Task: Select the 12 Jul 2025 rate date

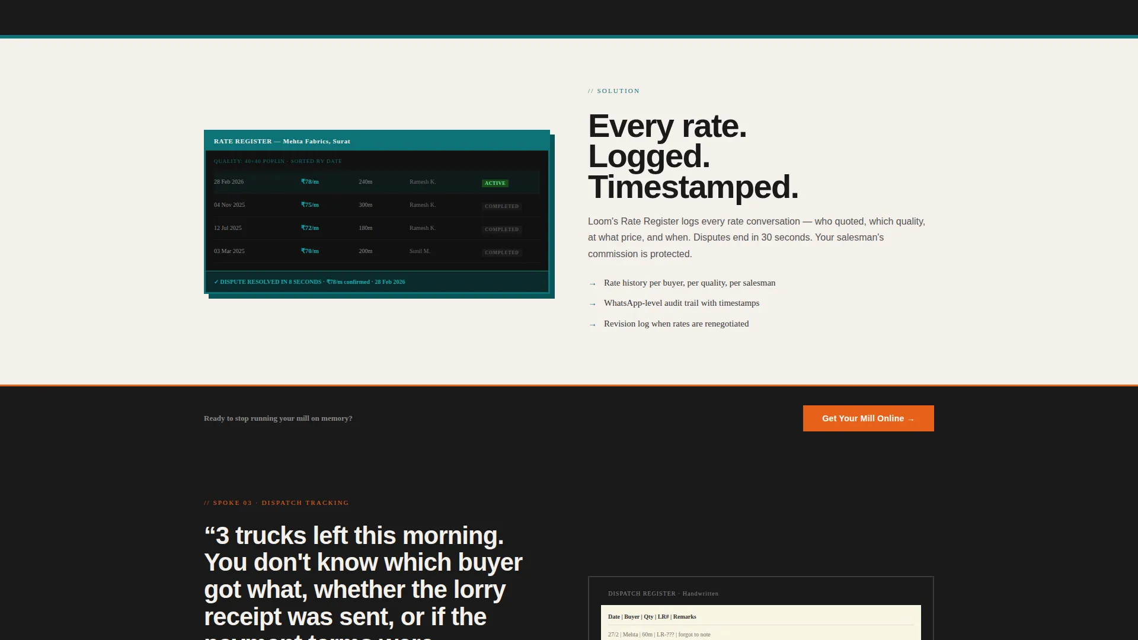Action: tap(228, 228)
